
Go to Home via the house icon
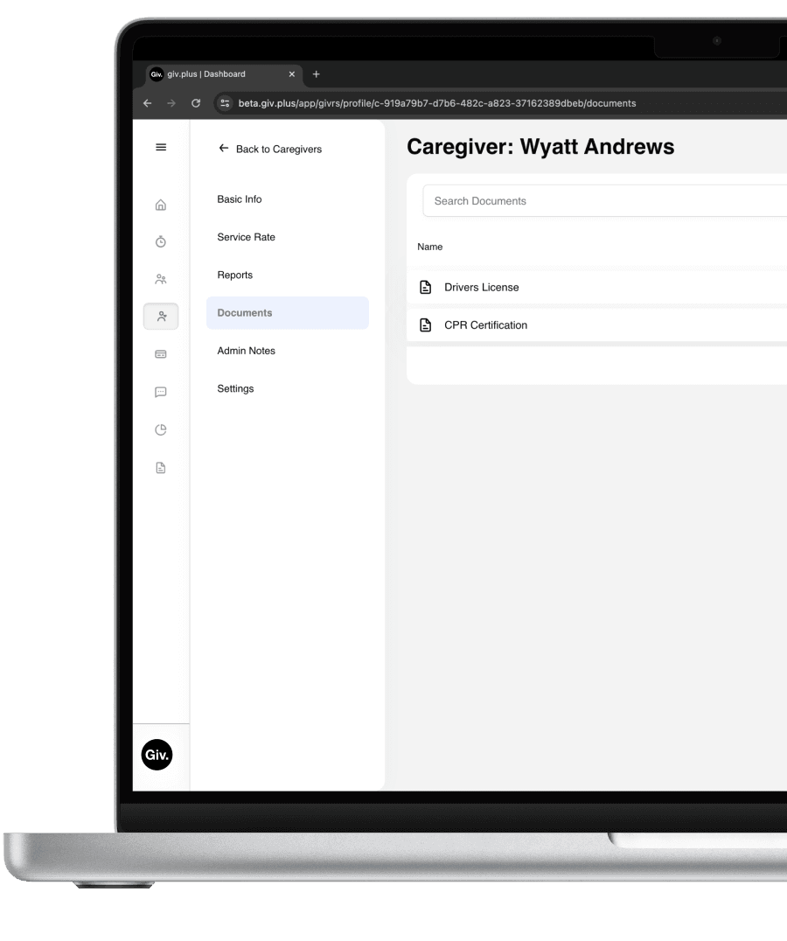pyautogui.click(x=161, y=205)
